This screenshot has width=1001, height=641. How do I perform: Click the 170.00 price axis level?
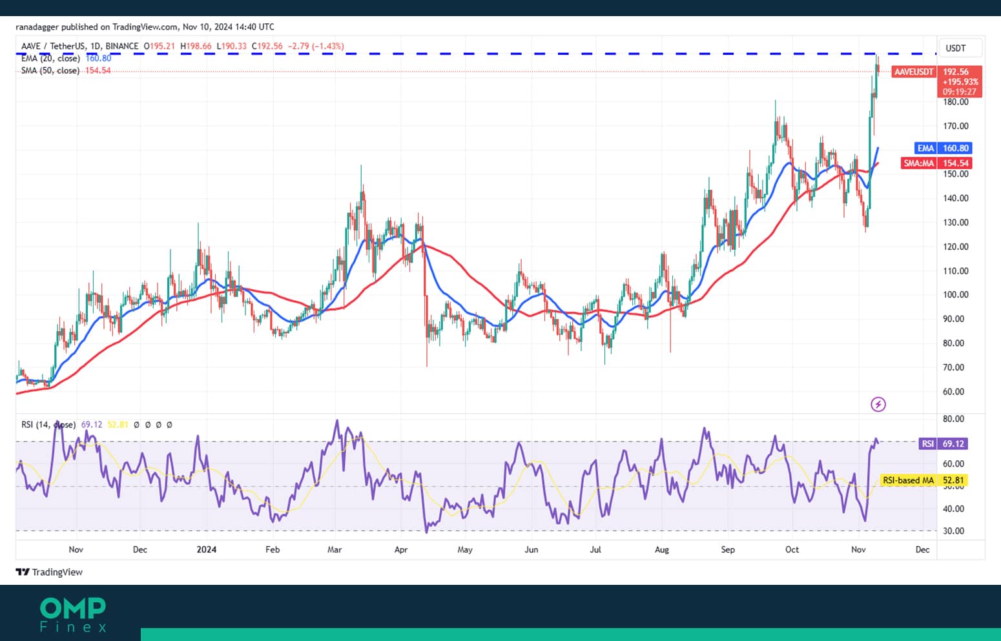956,127
